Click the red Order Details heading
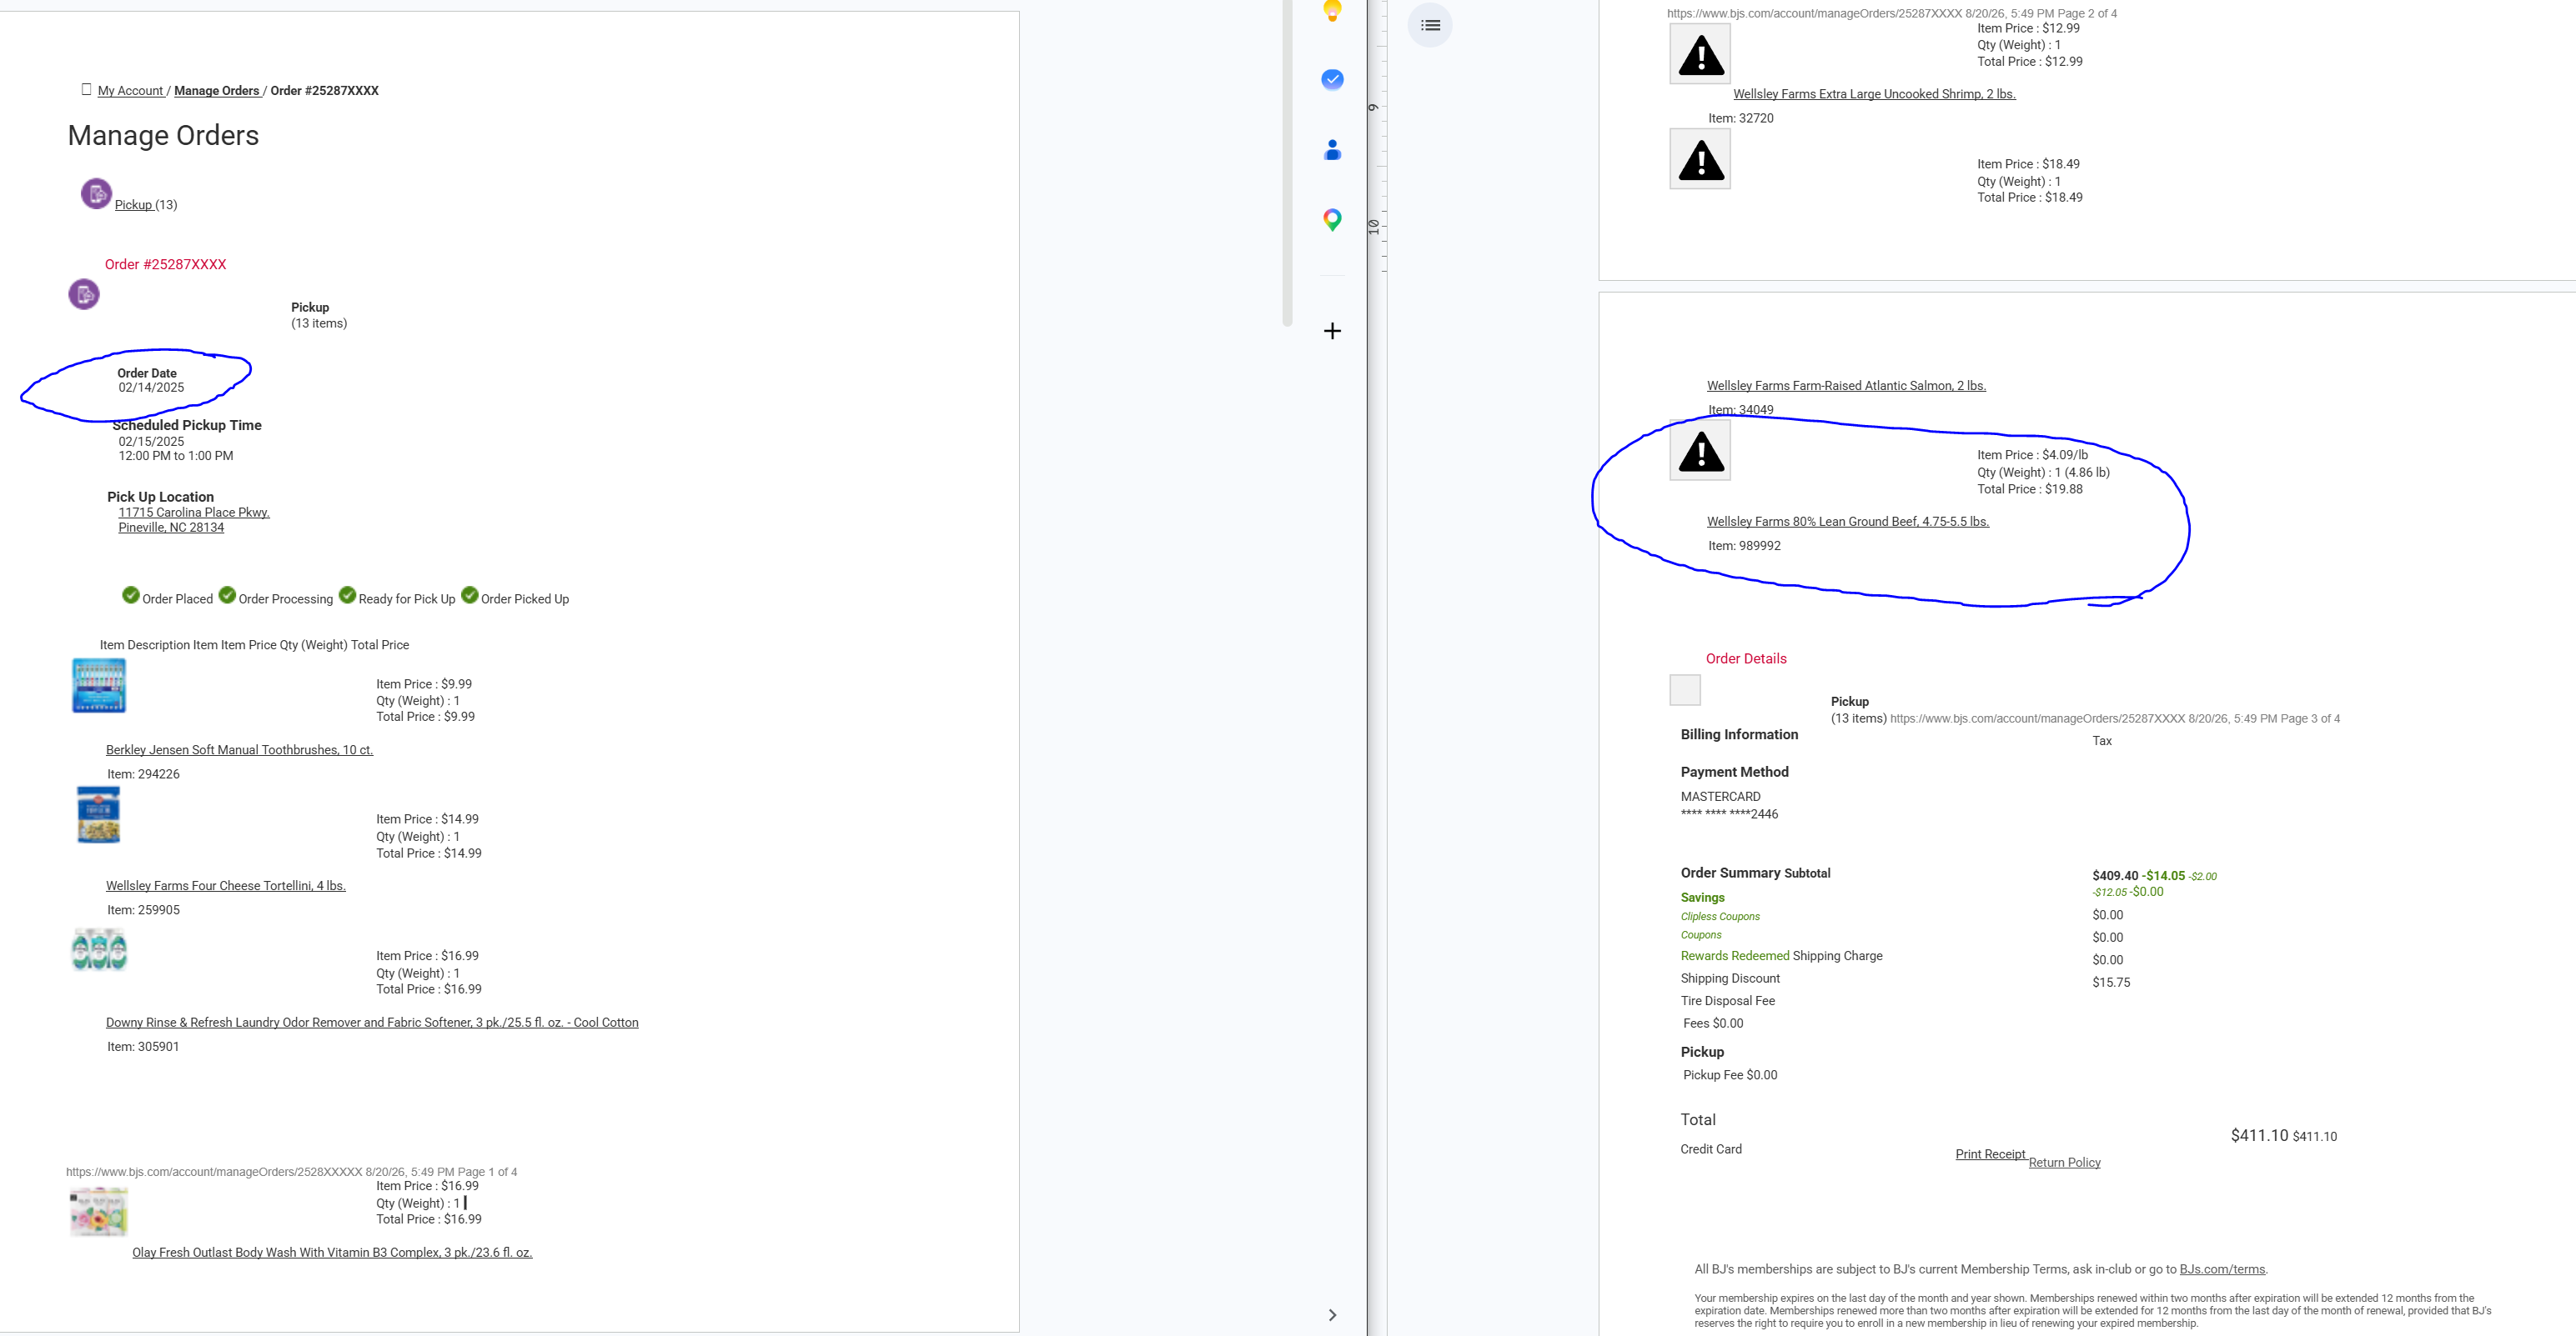 point(1746,659)
